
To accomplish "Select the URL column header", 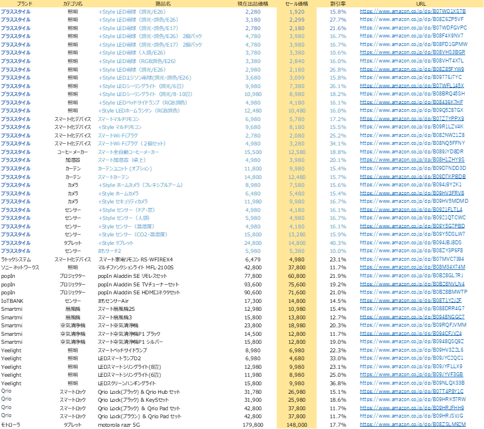I will click(x=421, y=3).
